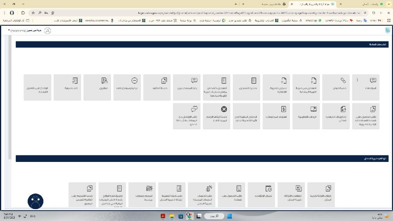Open the خدمة العقود (Contracts service) tile
Image resolution: width=393 pixels, height=221 pixels.
(157, 87)
